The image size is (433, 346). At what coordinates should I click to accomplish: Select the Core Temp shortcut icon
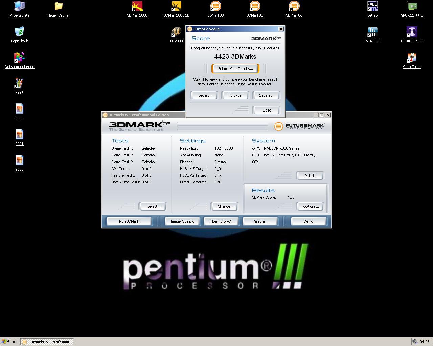pyautogui.click(x=412, y=60)
